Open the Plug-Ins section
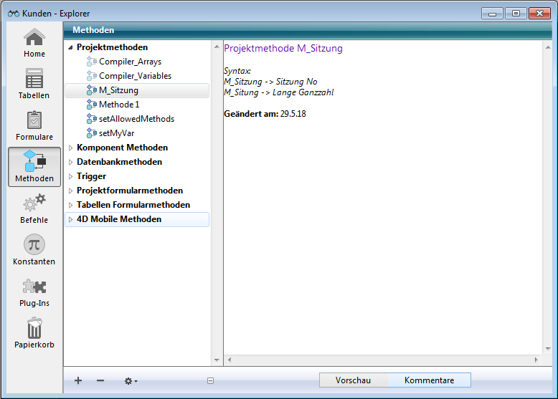558x399 pixels. tap(34, 292)
